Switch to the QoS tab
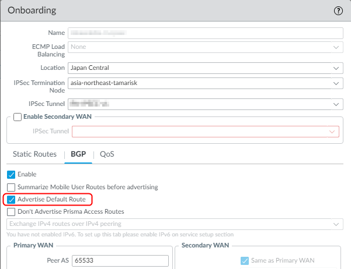Screen dimensions: 351x269 [x=107, y=154]
